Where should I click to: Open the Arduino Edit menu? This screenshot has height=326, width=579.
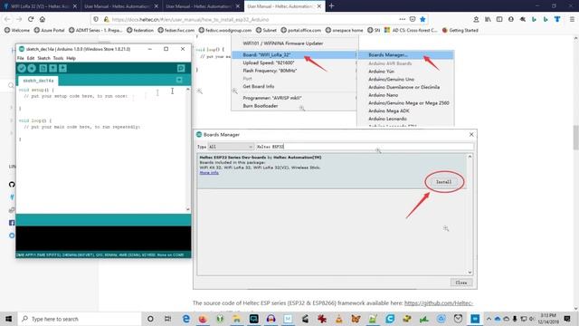pos(31,58)
